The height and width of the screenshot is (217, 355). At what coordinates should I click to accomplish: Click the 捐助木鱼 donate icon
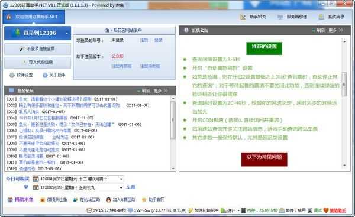pos(10,200)
